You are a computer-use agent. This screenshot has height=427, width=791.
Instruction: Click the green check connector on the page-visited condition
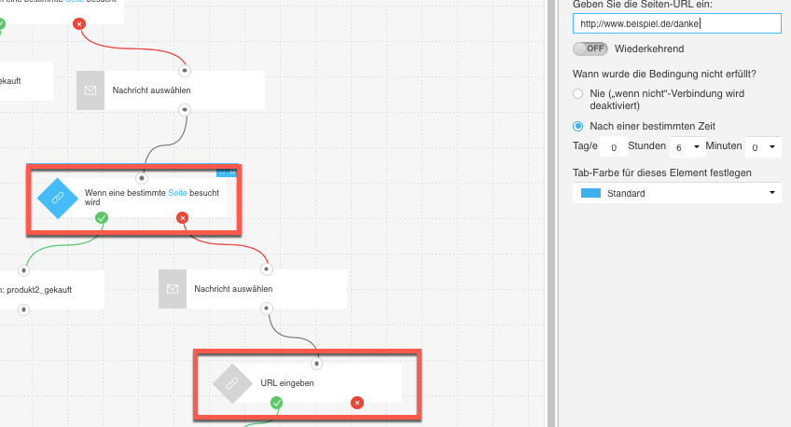coord(102,218)
